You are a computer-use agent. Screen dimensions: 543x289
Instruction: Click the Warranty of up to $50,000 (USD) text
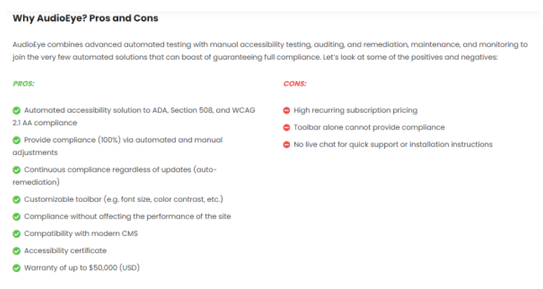[82, 268]
